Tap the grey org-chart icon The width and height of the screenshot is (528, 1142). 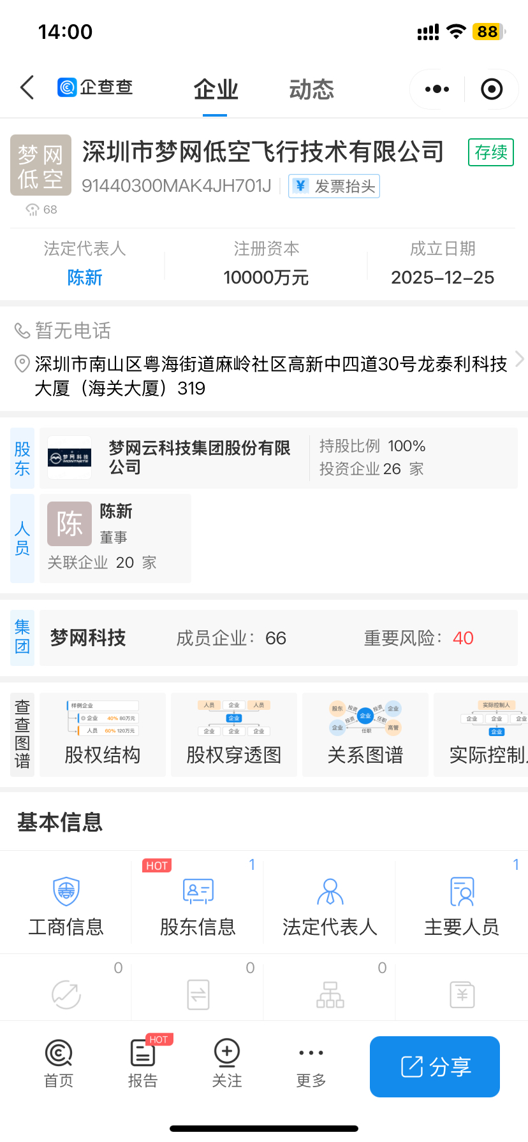[x=330, y=994]
